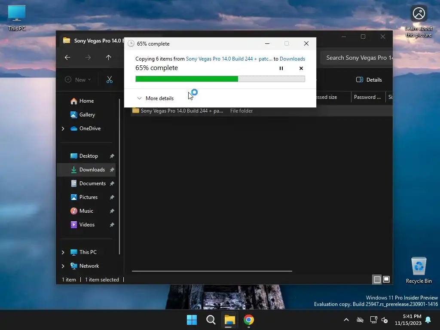Open the Downloads destination link
440x330 pixels.
292,58
